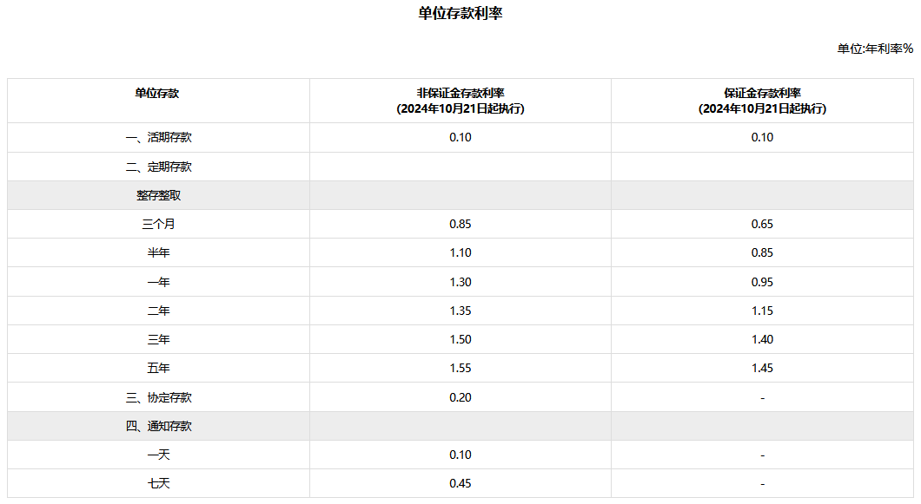
Task: Select the 协定存款 rate 0.20
Action: (x=460, y=398)
